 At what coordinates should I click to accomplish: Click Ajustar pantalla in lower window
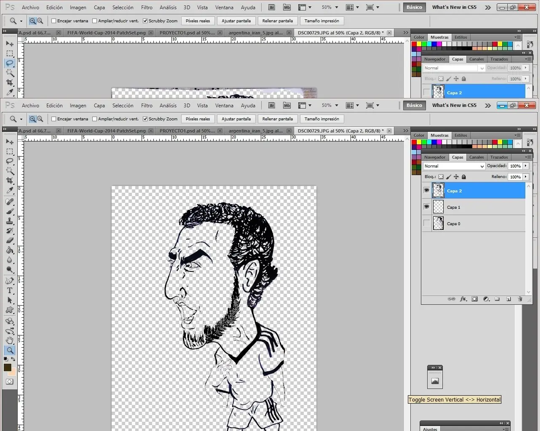(236, 119)
